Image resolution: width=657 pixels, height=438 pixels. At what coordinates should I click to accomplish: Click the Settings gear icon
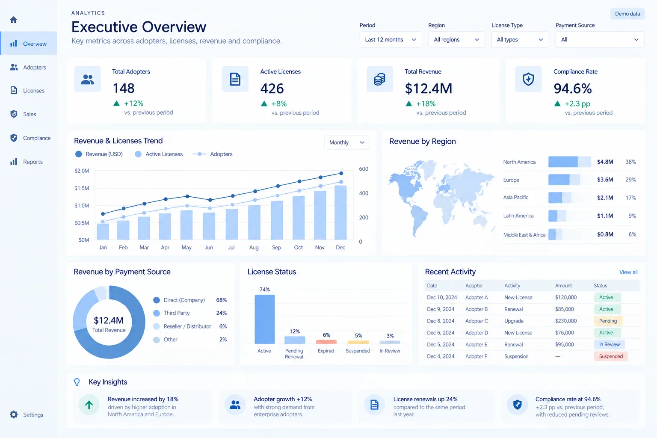(14, 414)
